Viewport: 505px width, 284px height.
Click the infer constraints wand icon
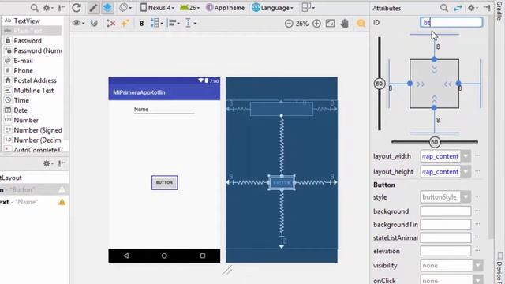coord(125,23)
